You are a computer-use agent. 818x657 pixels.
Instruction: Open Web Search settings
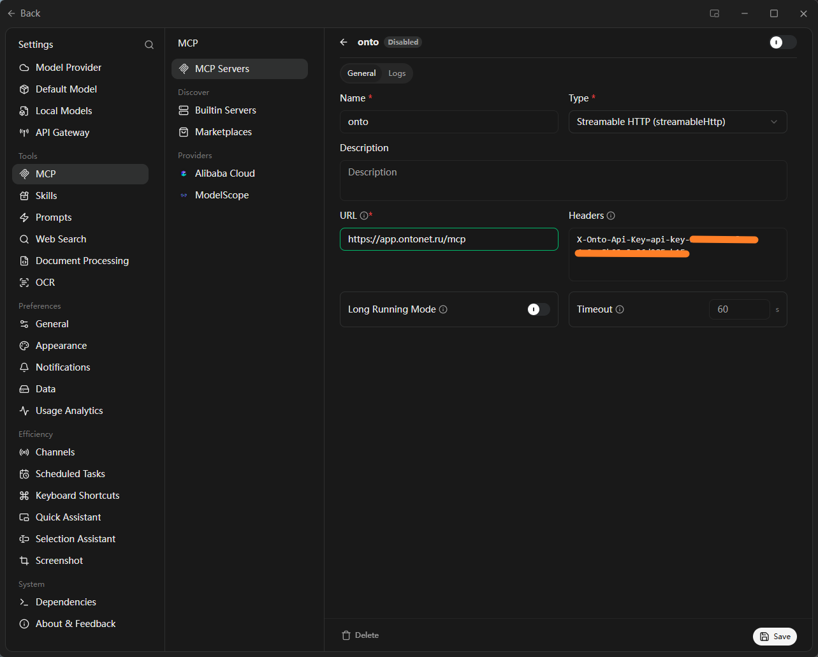click(x=80, y=239)
